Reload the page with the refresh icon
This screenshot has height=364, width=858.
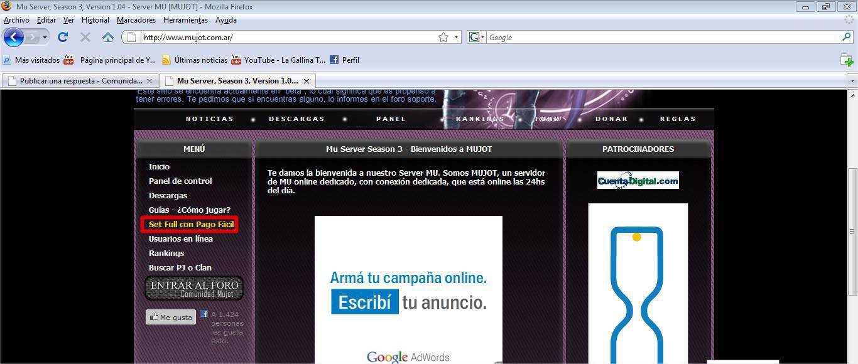(63, 37)
